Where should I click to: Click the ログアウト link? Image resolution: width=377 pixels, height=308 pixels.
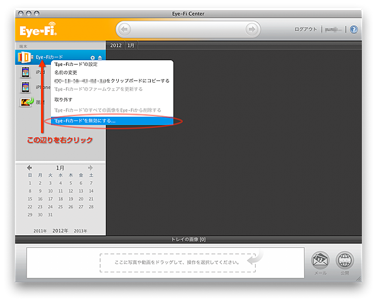(x=306, y=29)
